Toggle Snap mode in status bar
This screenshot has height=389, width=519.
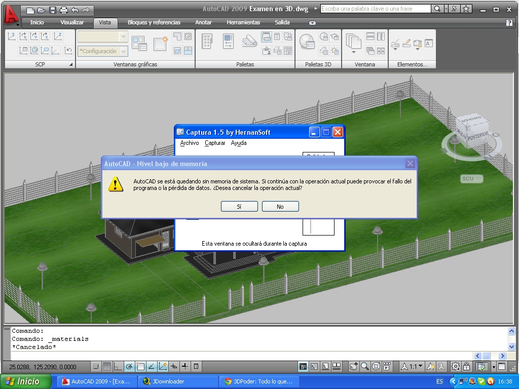tap(96, 366)
